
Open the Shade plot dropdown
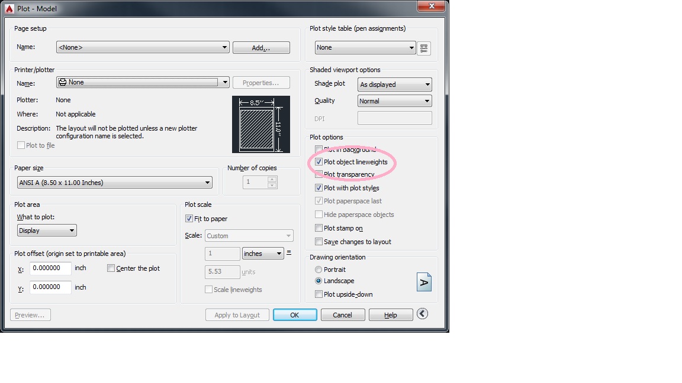[x=394, y=85]
